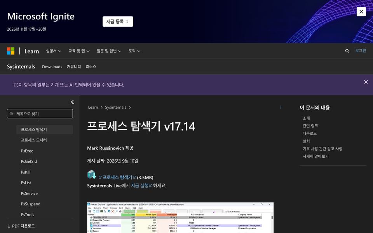Expand the 토픽 menu
The image size is (373, 233).
tap(134, 51)
